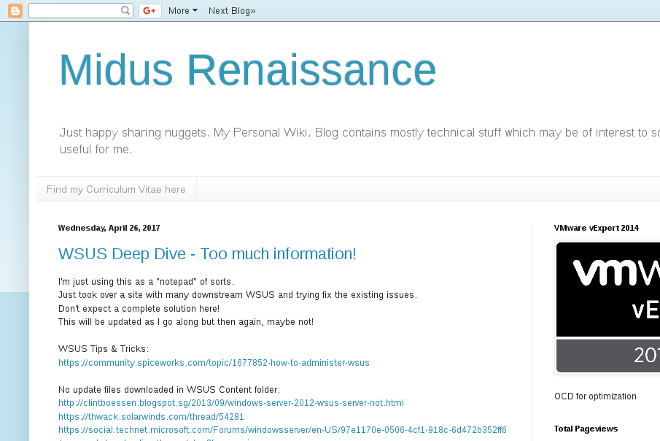Click the line This will be updated as I go
This screenshot has height=441, width=660.
pyautogui.click(x=186, y=322)
